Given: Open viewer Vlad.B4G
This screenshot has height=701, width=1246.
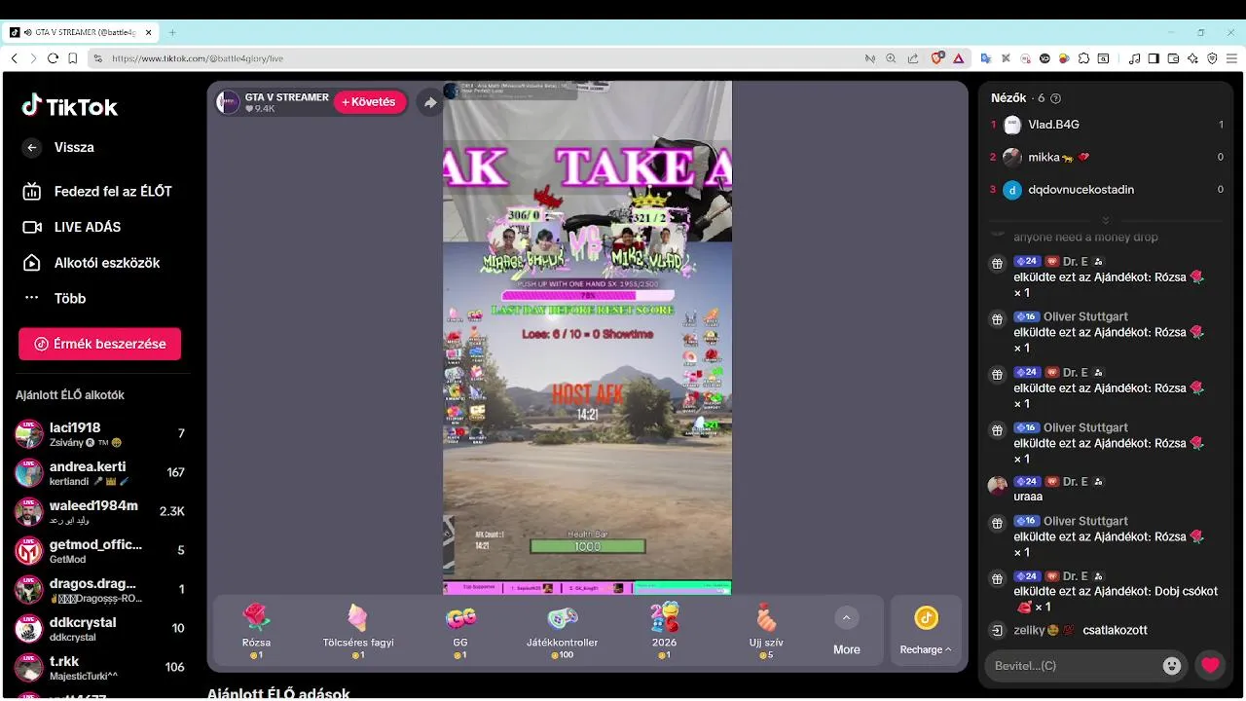Looking at the screenshot, I should pos(1106,125).
